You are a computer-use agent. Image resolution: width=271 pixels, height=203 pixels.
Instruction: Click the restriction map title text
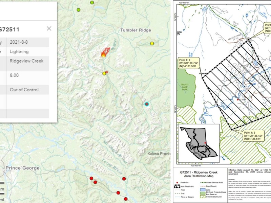coord(199,174)
